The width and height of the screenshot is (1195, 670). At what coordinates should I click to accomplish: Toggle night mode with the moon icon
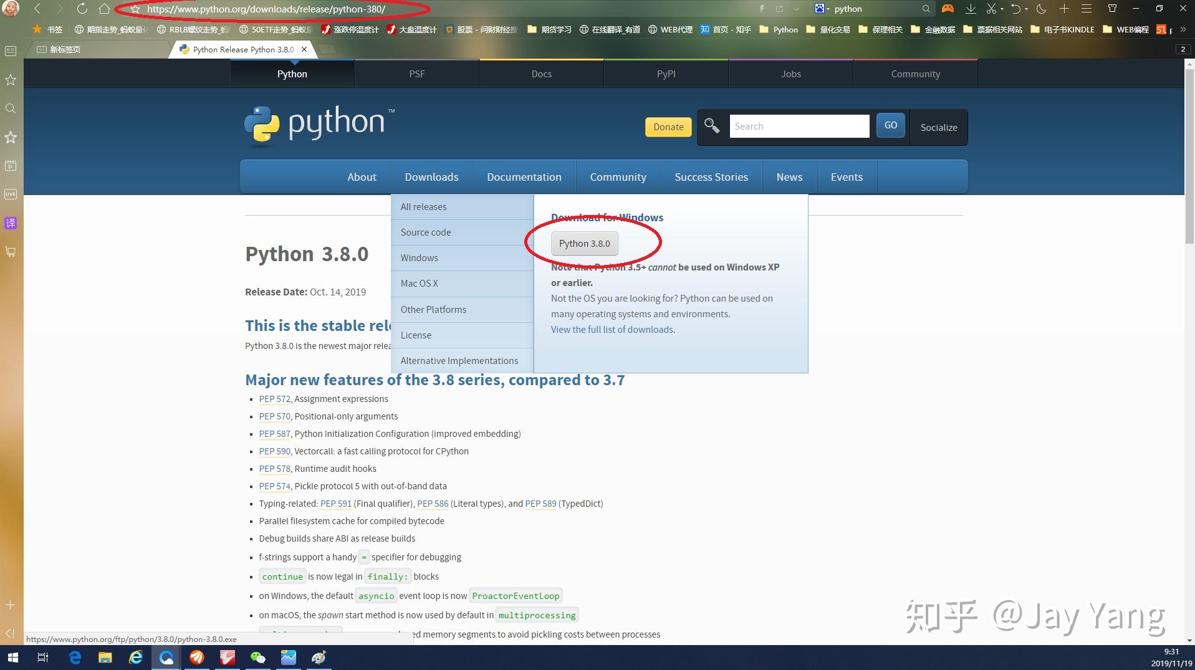[1040, 9]
